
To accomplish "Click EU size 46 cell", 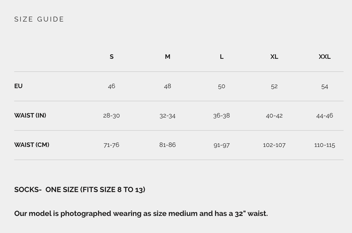I will [111, 86].
